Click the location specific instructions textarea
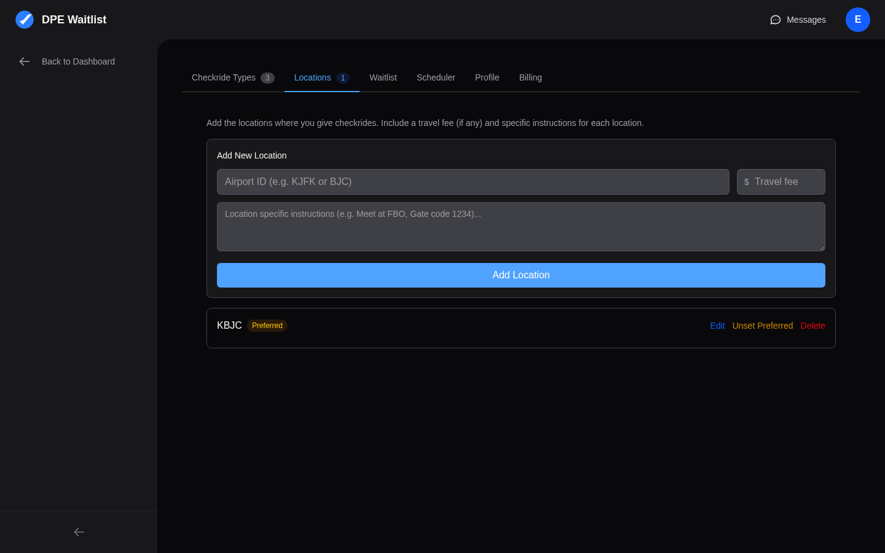Image resolution: width=885 pixels, height=553 pixels. point(521,227)
